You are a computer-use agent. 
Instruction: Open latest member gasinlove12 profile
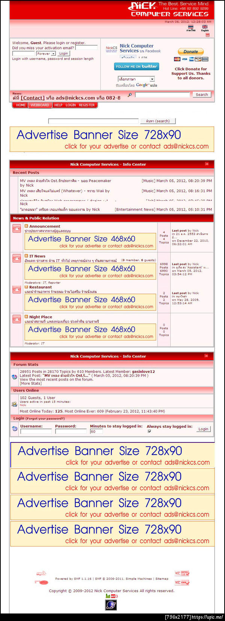click(x=143, y=371)
